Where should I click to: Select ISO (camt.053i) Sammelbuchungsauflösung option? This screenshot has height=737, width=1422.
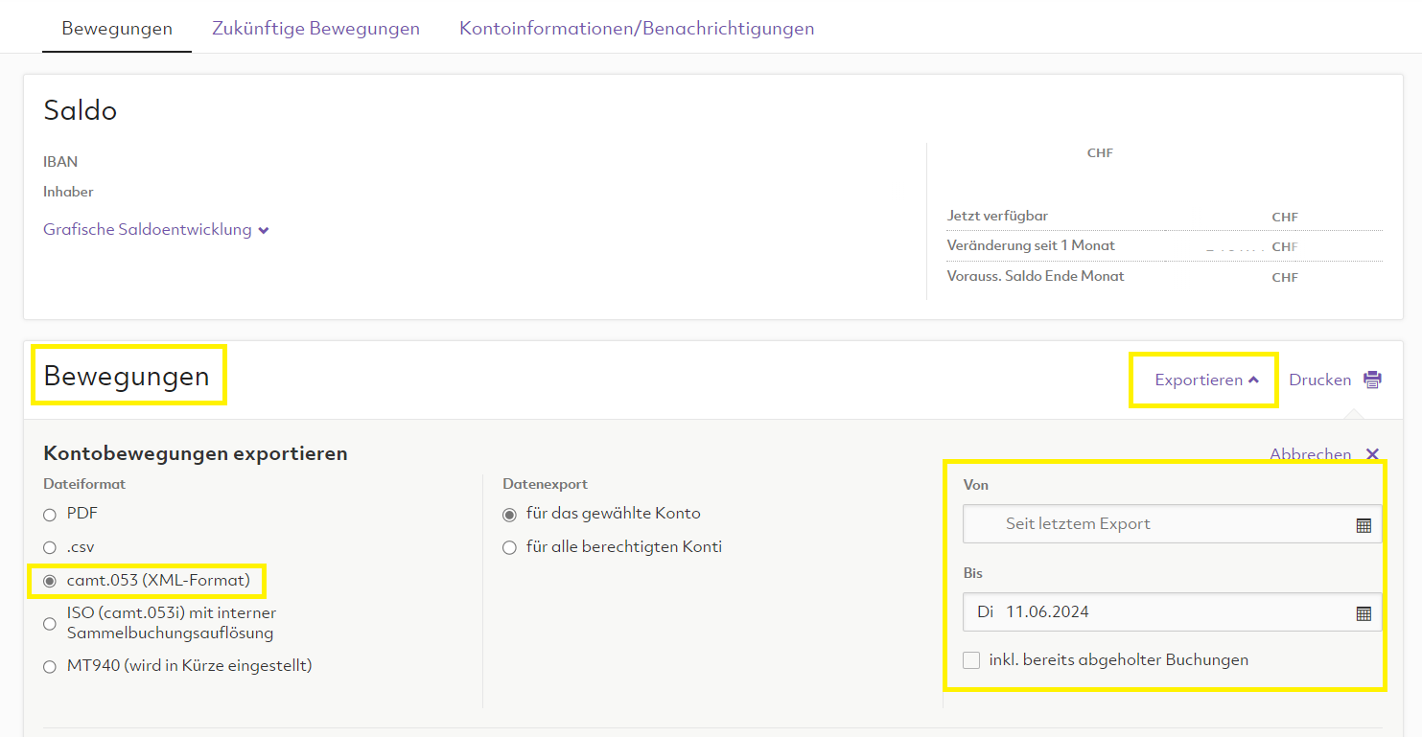(x=50, y=624)
